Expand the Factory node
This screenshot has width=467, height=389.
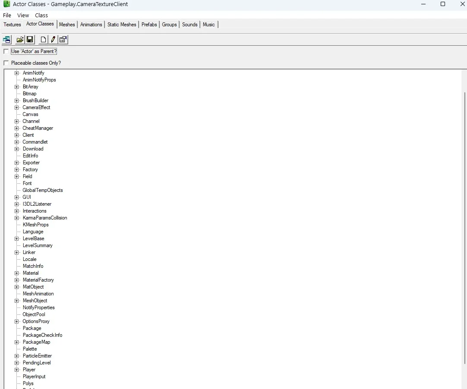pos(17,169)
